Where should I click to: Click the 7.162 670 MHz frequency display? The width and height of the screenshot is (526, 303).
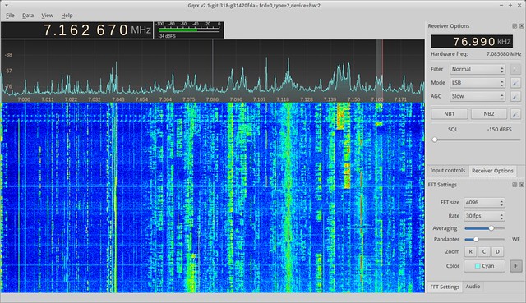pos(76,30)
